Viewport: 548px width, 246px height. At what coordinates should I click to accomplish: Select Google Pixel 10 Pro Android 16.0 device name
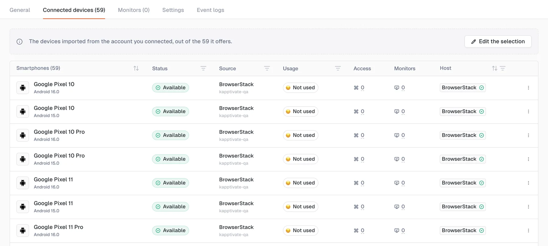point(59,132)
